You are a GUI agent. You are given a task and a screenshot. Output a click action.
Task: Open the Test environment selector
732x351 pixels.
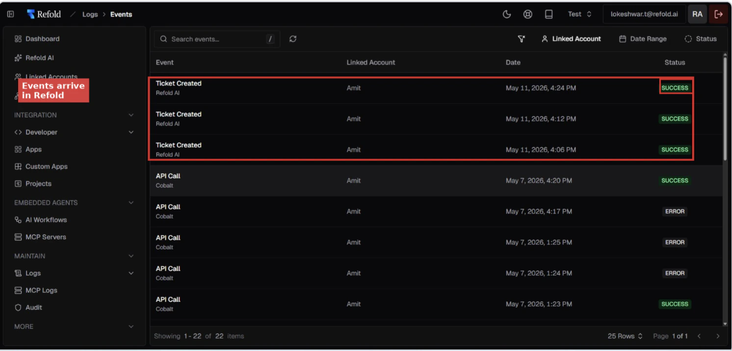click(580, 14)
